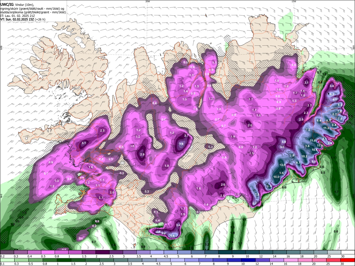This screenshot has height=266, width=355.
Task: Click the 'VT: Sun. 02.02.2025 23Z (+26 h)' line
Action: pos(23,19)
